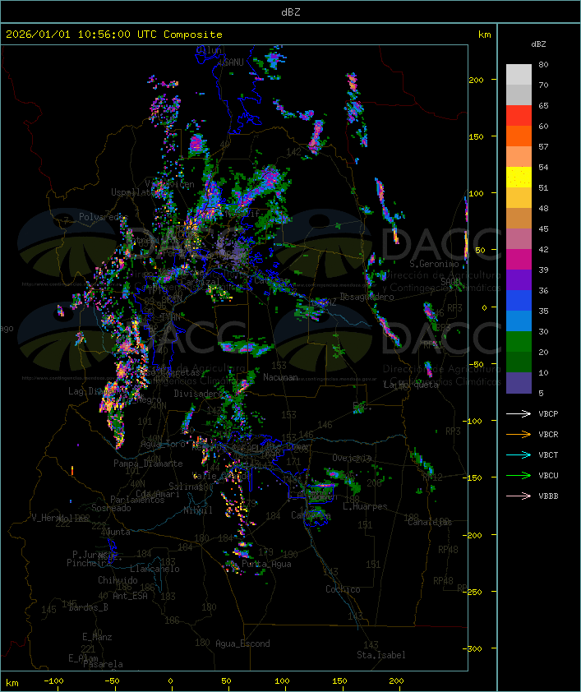Click the '42' legend value
This screenshot has height=692, width=581.
click(x=543, y=249)
